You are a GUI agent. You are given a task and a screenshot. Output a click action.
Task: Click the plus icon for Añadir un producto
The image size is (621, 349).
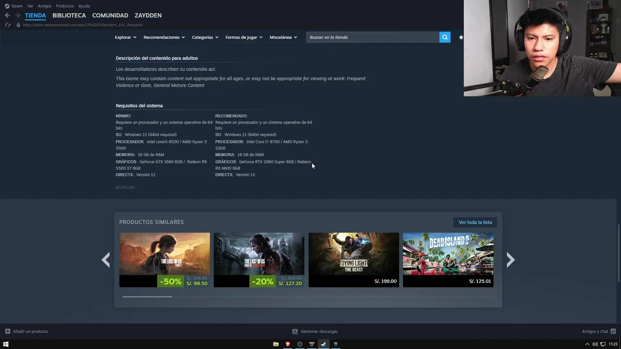coord(8,332)
